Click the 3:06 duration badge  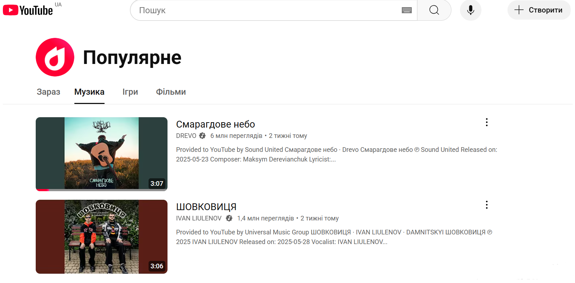point(157,266)
